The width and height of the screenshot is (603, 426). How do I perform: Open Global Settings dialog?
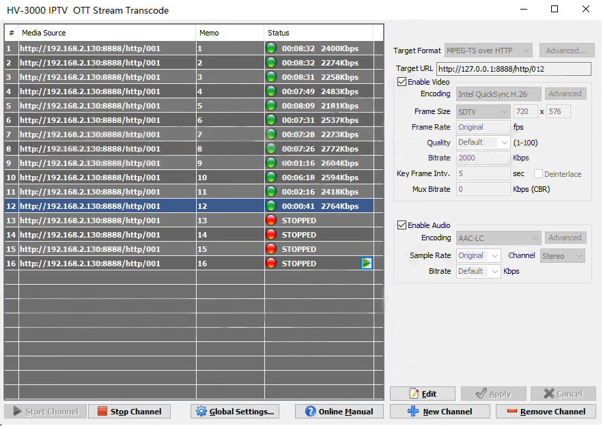235,412
